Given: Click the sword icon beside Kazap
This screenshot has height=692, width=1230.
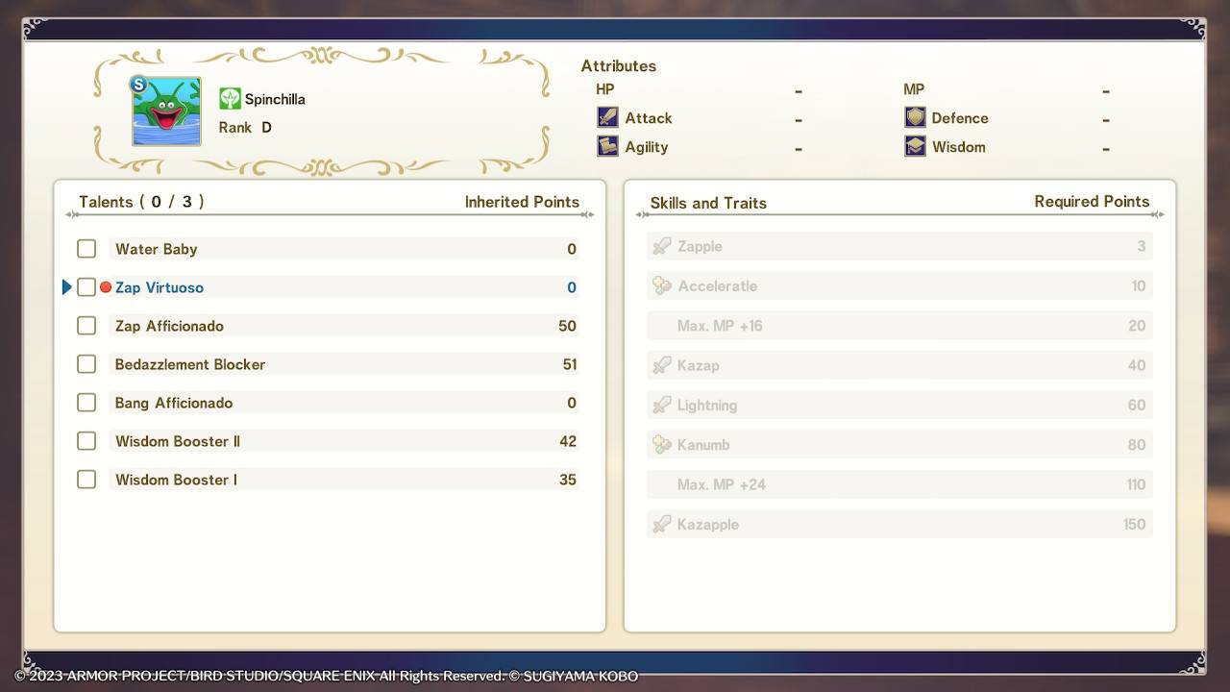Looking at the screenshot, I should coord(661,365).
